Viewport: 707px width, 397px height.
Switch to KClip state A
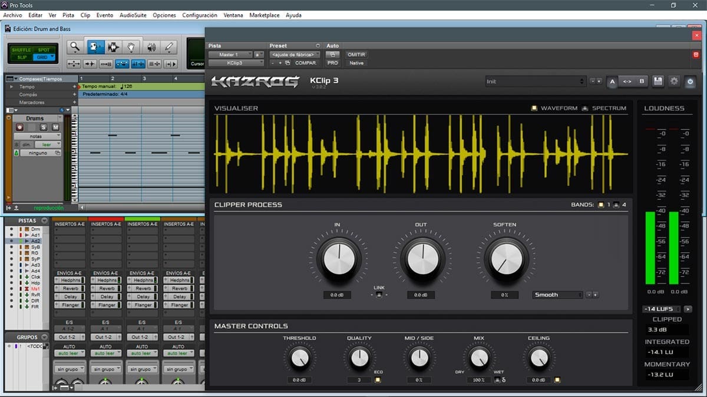612,81
